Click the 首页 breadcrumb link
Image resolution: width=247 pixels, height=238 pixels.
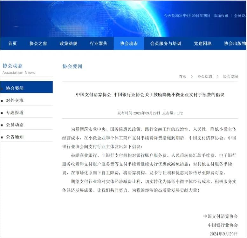(182, 77)
